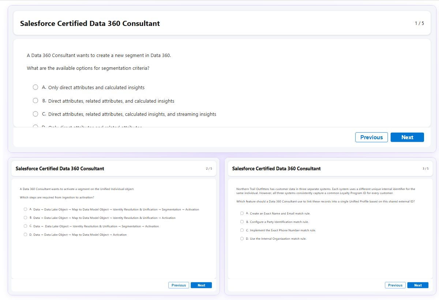439x300 pixels.
Task: Click text about activating segment on Unified Individual object
Action: point(77,189)
